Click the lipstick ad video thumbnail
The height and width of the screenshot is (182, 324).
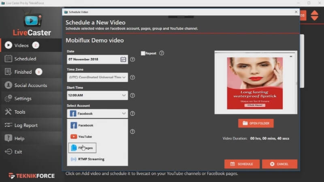click(x=256, y=82)
